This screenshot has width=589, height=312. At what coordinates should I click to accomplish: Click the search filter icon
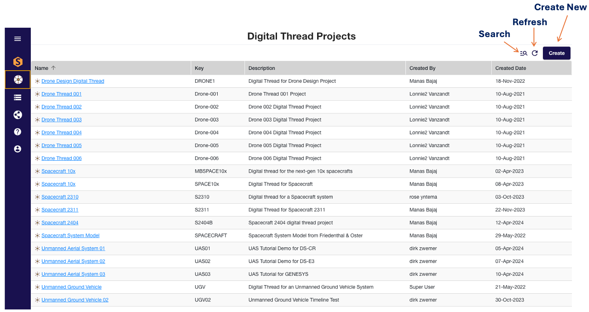click(523, 53)
